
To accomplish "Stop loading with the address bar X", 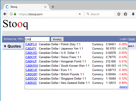I will 80,14.
